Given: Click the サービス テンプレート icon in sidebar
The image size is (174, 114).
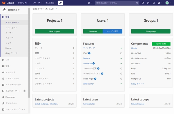Looking at the screenshot, I should tap(3, 109).
